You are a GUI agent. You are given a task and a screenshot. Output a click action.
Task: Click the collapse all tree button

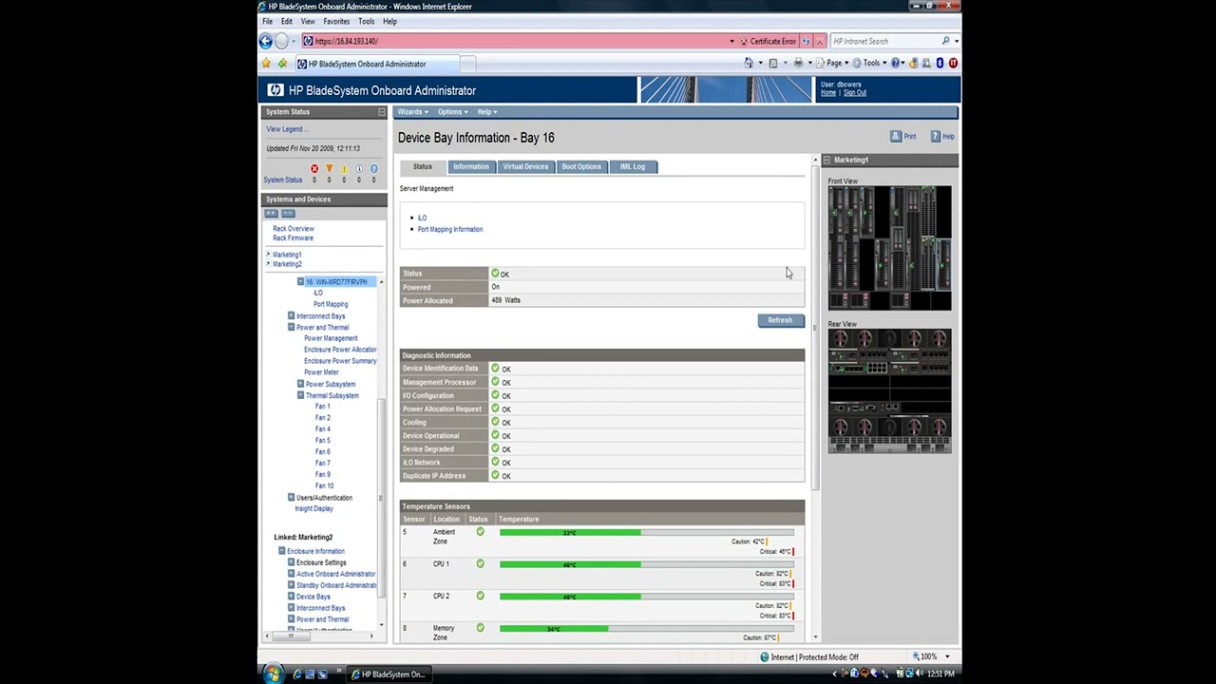[x=288, y=213]
